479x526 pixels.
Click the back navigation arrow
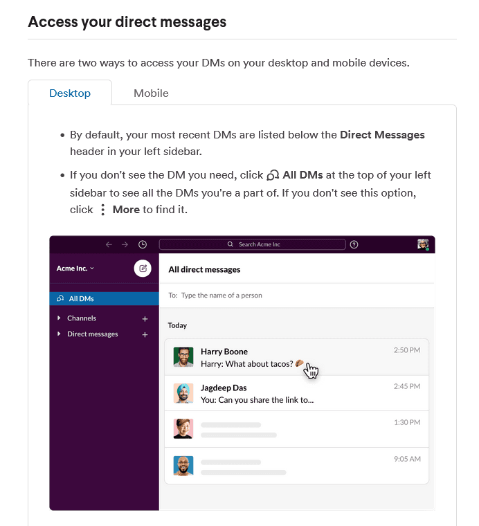pos(109,244)
